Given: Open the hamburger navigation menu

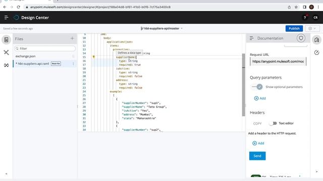Looking at the screenshot, I should 6,18.
